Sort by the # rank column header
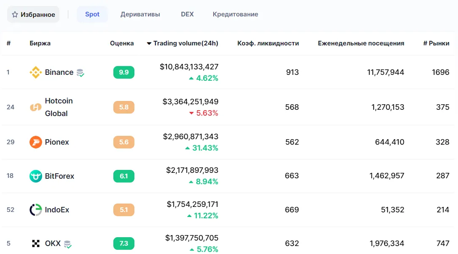This screenshot has width=458, height=254. 9,43
